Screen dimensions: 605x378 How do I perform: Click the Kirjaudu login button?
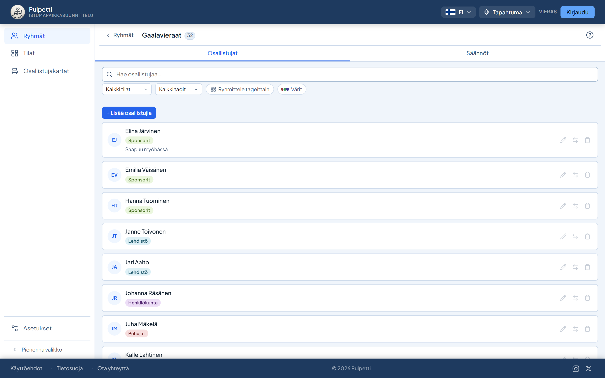point(577,12)
